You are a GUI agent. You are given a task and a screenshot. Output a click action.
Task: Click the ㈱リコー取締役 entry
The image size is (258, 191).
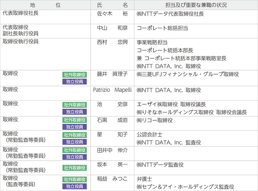tap(155, 120)
